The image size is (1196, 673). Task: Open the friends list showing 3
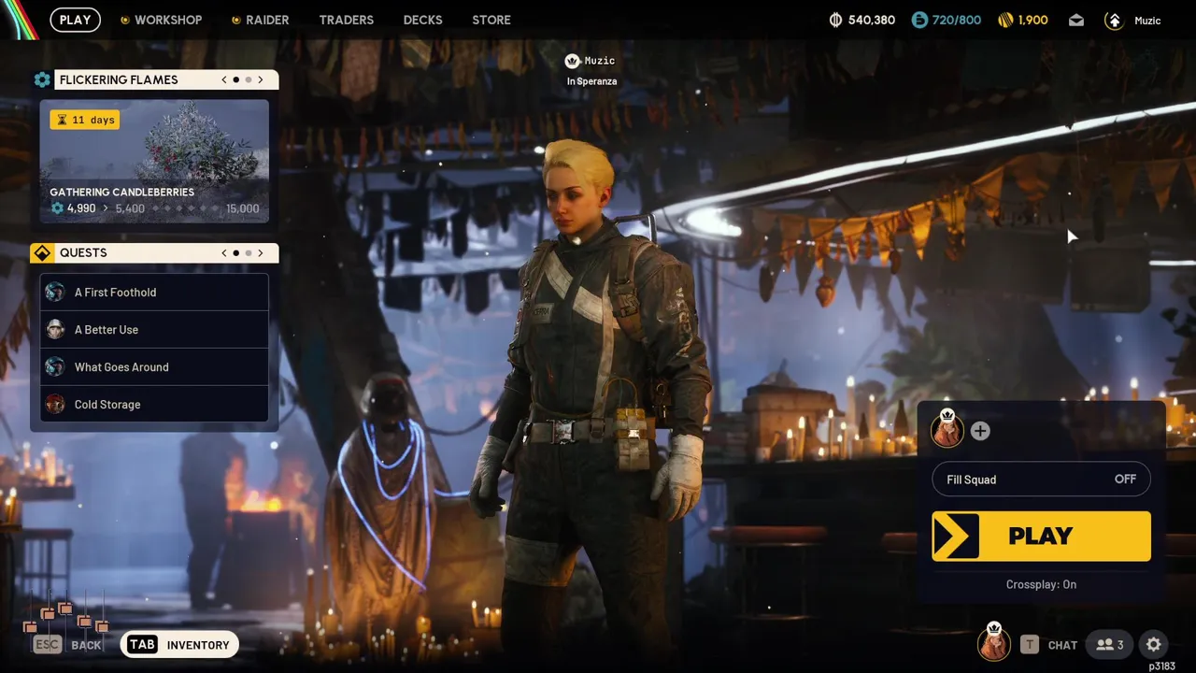point(1110,644)
